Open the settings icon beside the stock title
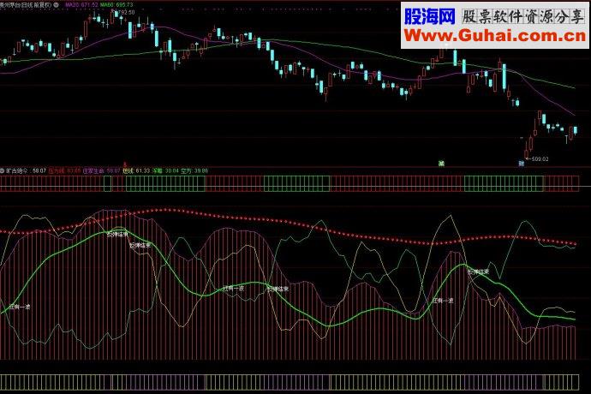 (x=57, y=5)
